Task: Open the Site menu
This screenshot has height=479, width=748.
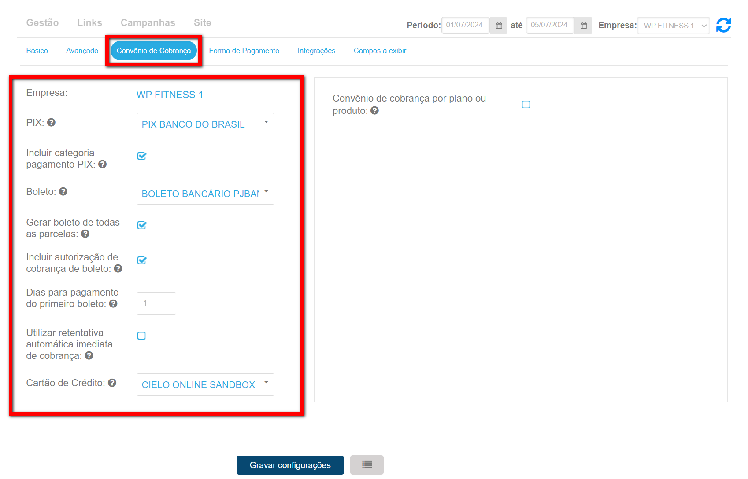Action: pos(203,22)
